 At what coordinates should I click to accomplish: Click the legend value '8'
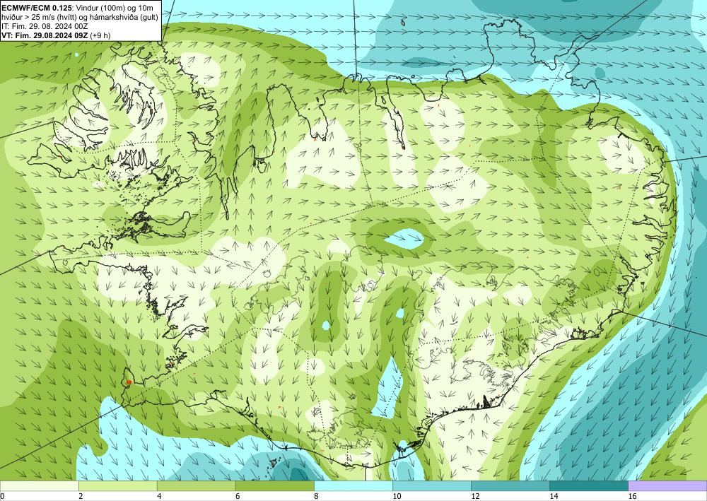point(316,496)
